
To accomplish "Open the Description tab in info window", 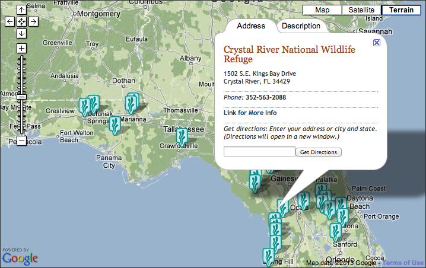I will pyautogui.click(x=301, y=26).
